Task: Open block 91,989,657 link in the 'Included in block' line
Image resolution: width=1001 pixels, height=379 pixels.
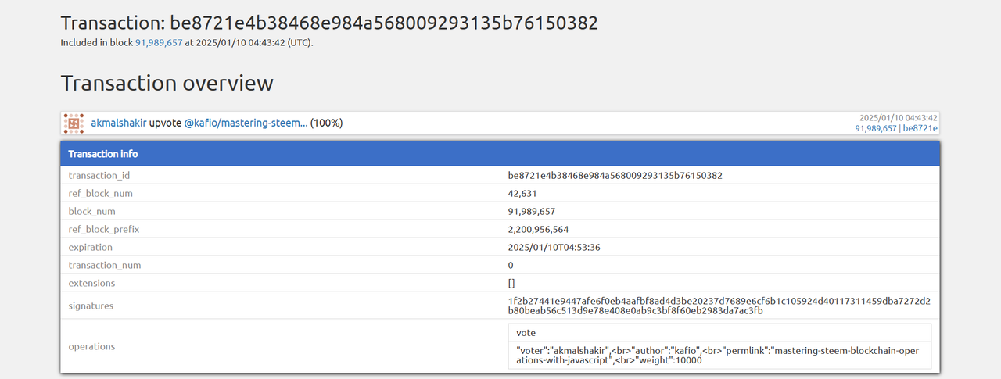Action: 159,43
